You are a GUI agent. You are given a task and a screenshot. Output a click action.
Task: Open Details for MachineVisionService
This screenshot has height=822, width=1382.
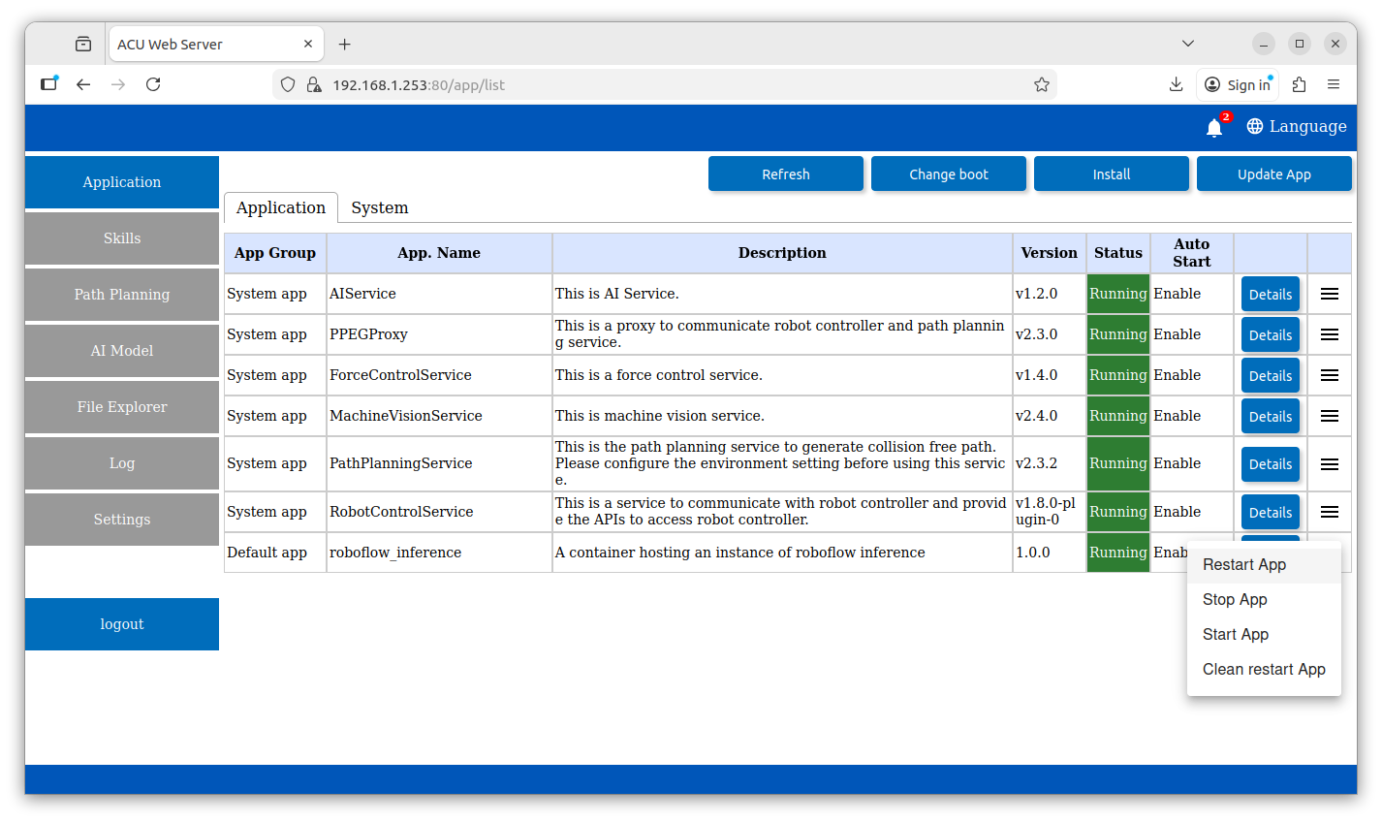1271,417
